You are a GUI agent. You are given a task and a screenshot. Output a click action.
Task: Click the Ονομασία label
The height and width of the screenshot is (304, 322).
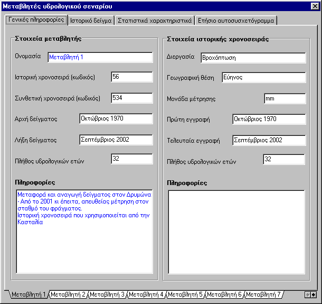point(28,56)
